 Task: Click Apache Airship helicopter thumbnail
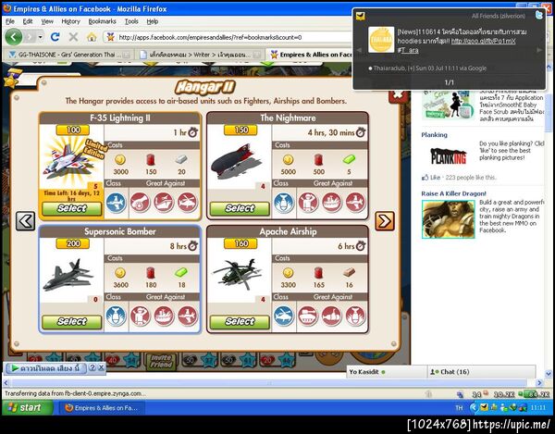coord(237,274)
